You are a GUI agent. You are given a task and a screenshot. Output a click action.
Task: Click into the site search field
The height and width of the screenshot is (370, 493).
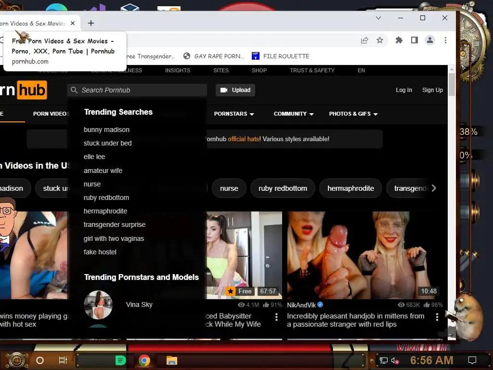137,90
